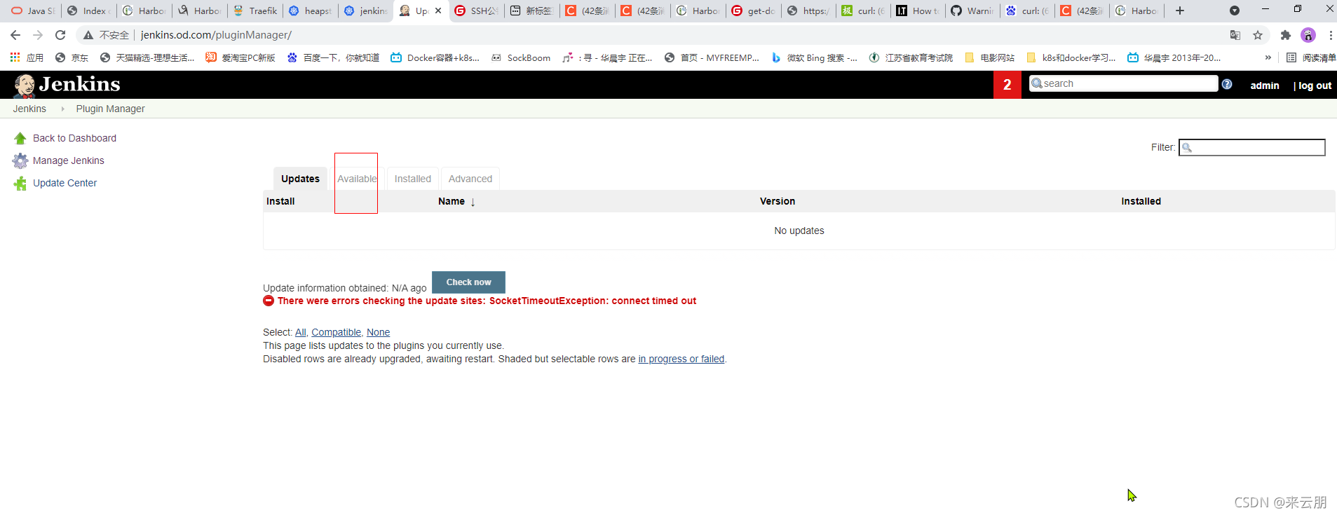Viewport: 1337px width, 515px height.
Task: Switch to the Traefik browser tab
Action: pos(255,11)
